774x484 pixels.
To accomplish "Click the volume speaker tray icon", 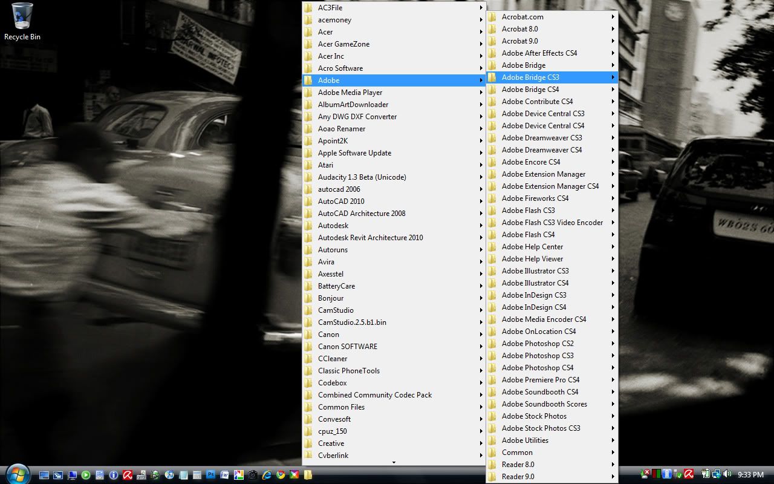I will coord(727,474).
